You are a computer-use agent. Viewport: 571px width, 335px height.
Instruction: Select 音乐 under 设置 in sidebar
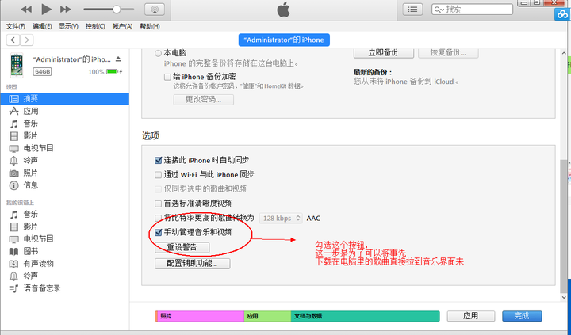click(65, 124)
